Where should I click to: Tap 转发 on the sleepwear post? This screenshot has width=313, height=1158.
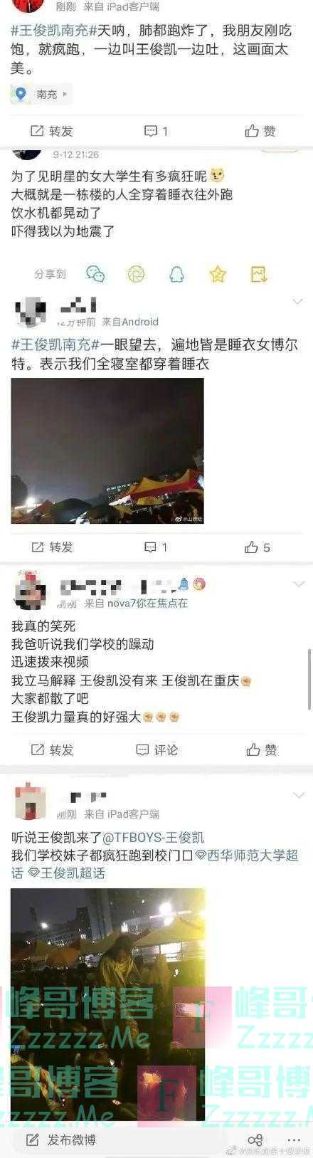point(52,547)
